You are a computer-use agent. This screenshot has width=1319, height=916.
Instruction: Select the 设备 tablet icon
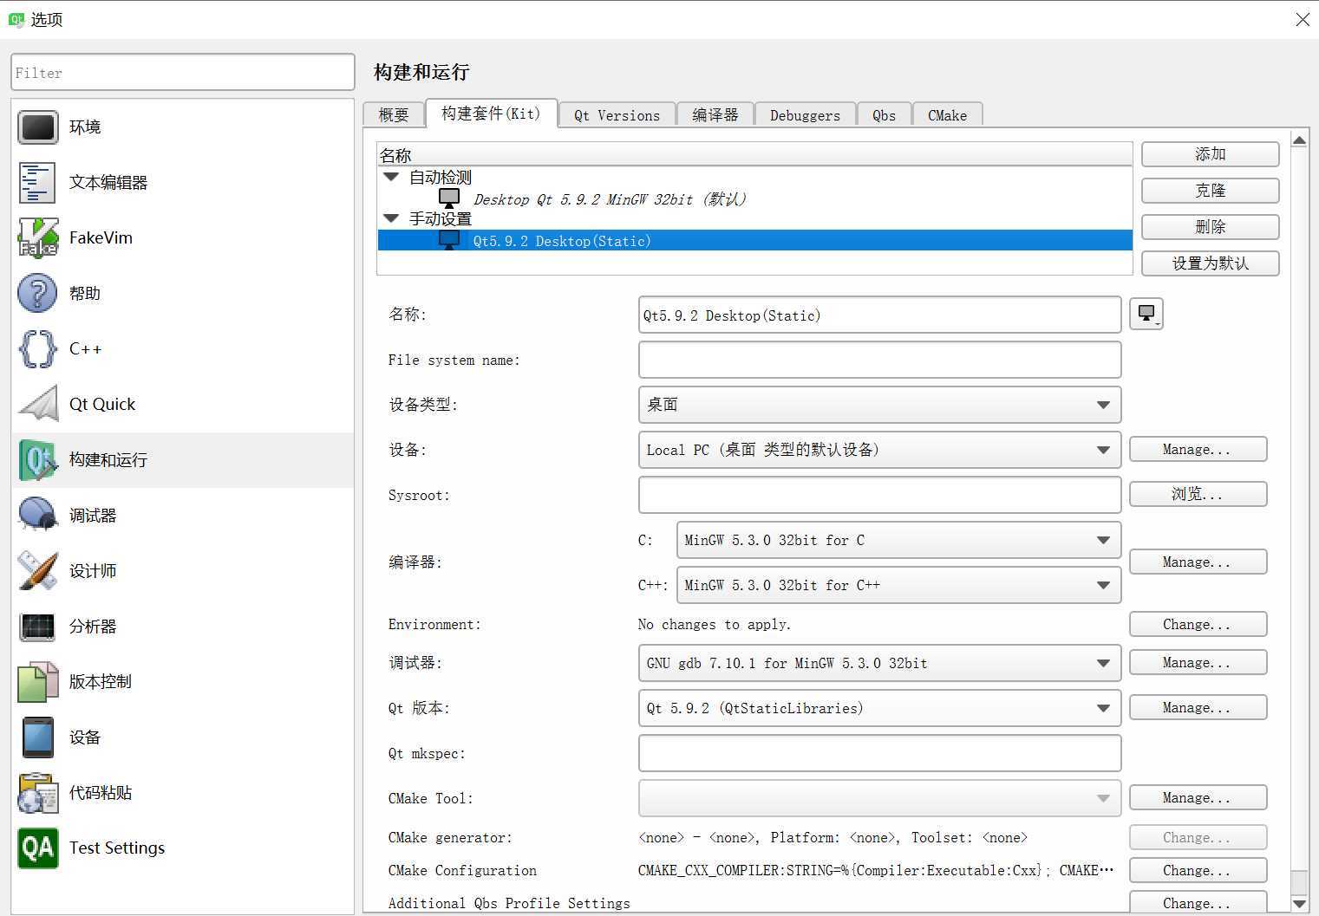37,737
